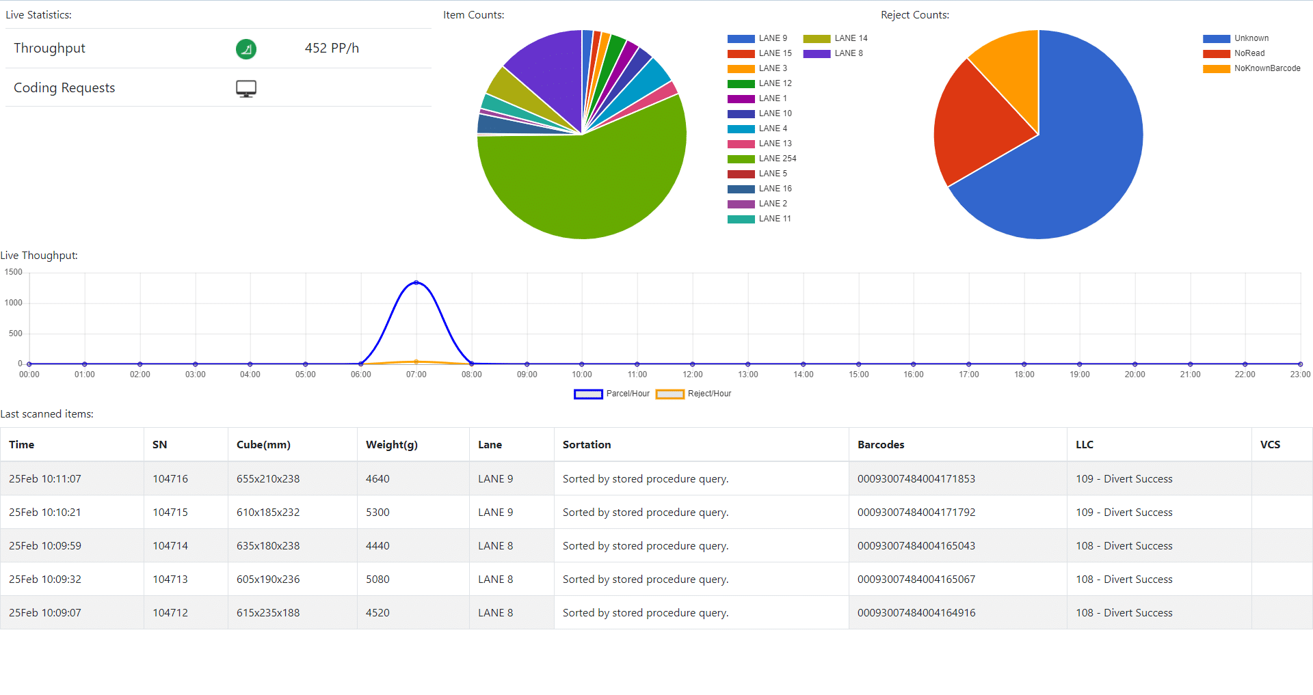Select the row with SN 104716
Image resolution: width=1313 pixels, height=695 pixels.
(x=170, y=478)
